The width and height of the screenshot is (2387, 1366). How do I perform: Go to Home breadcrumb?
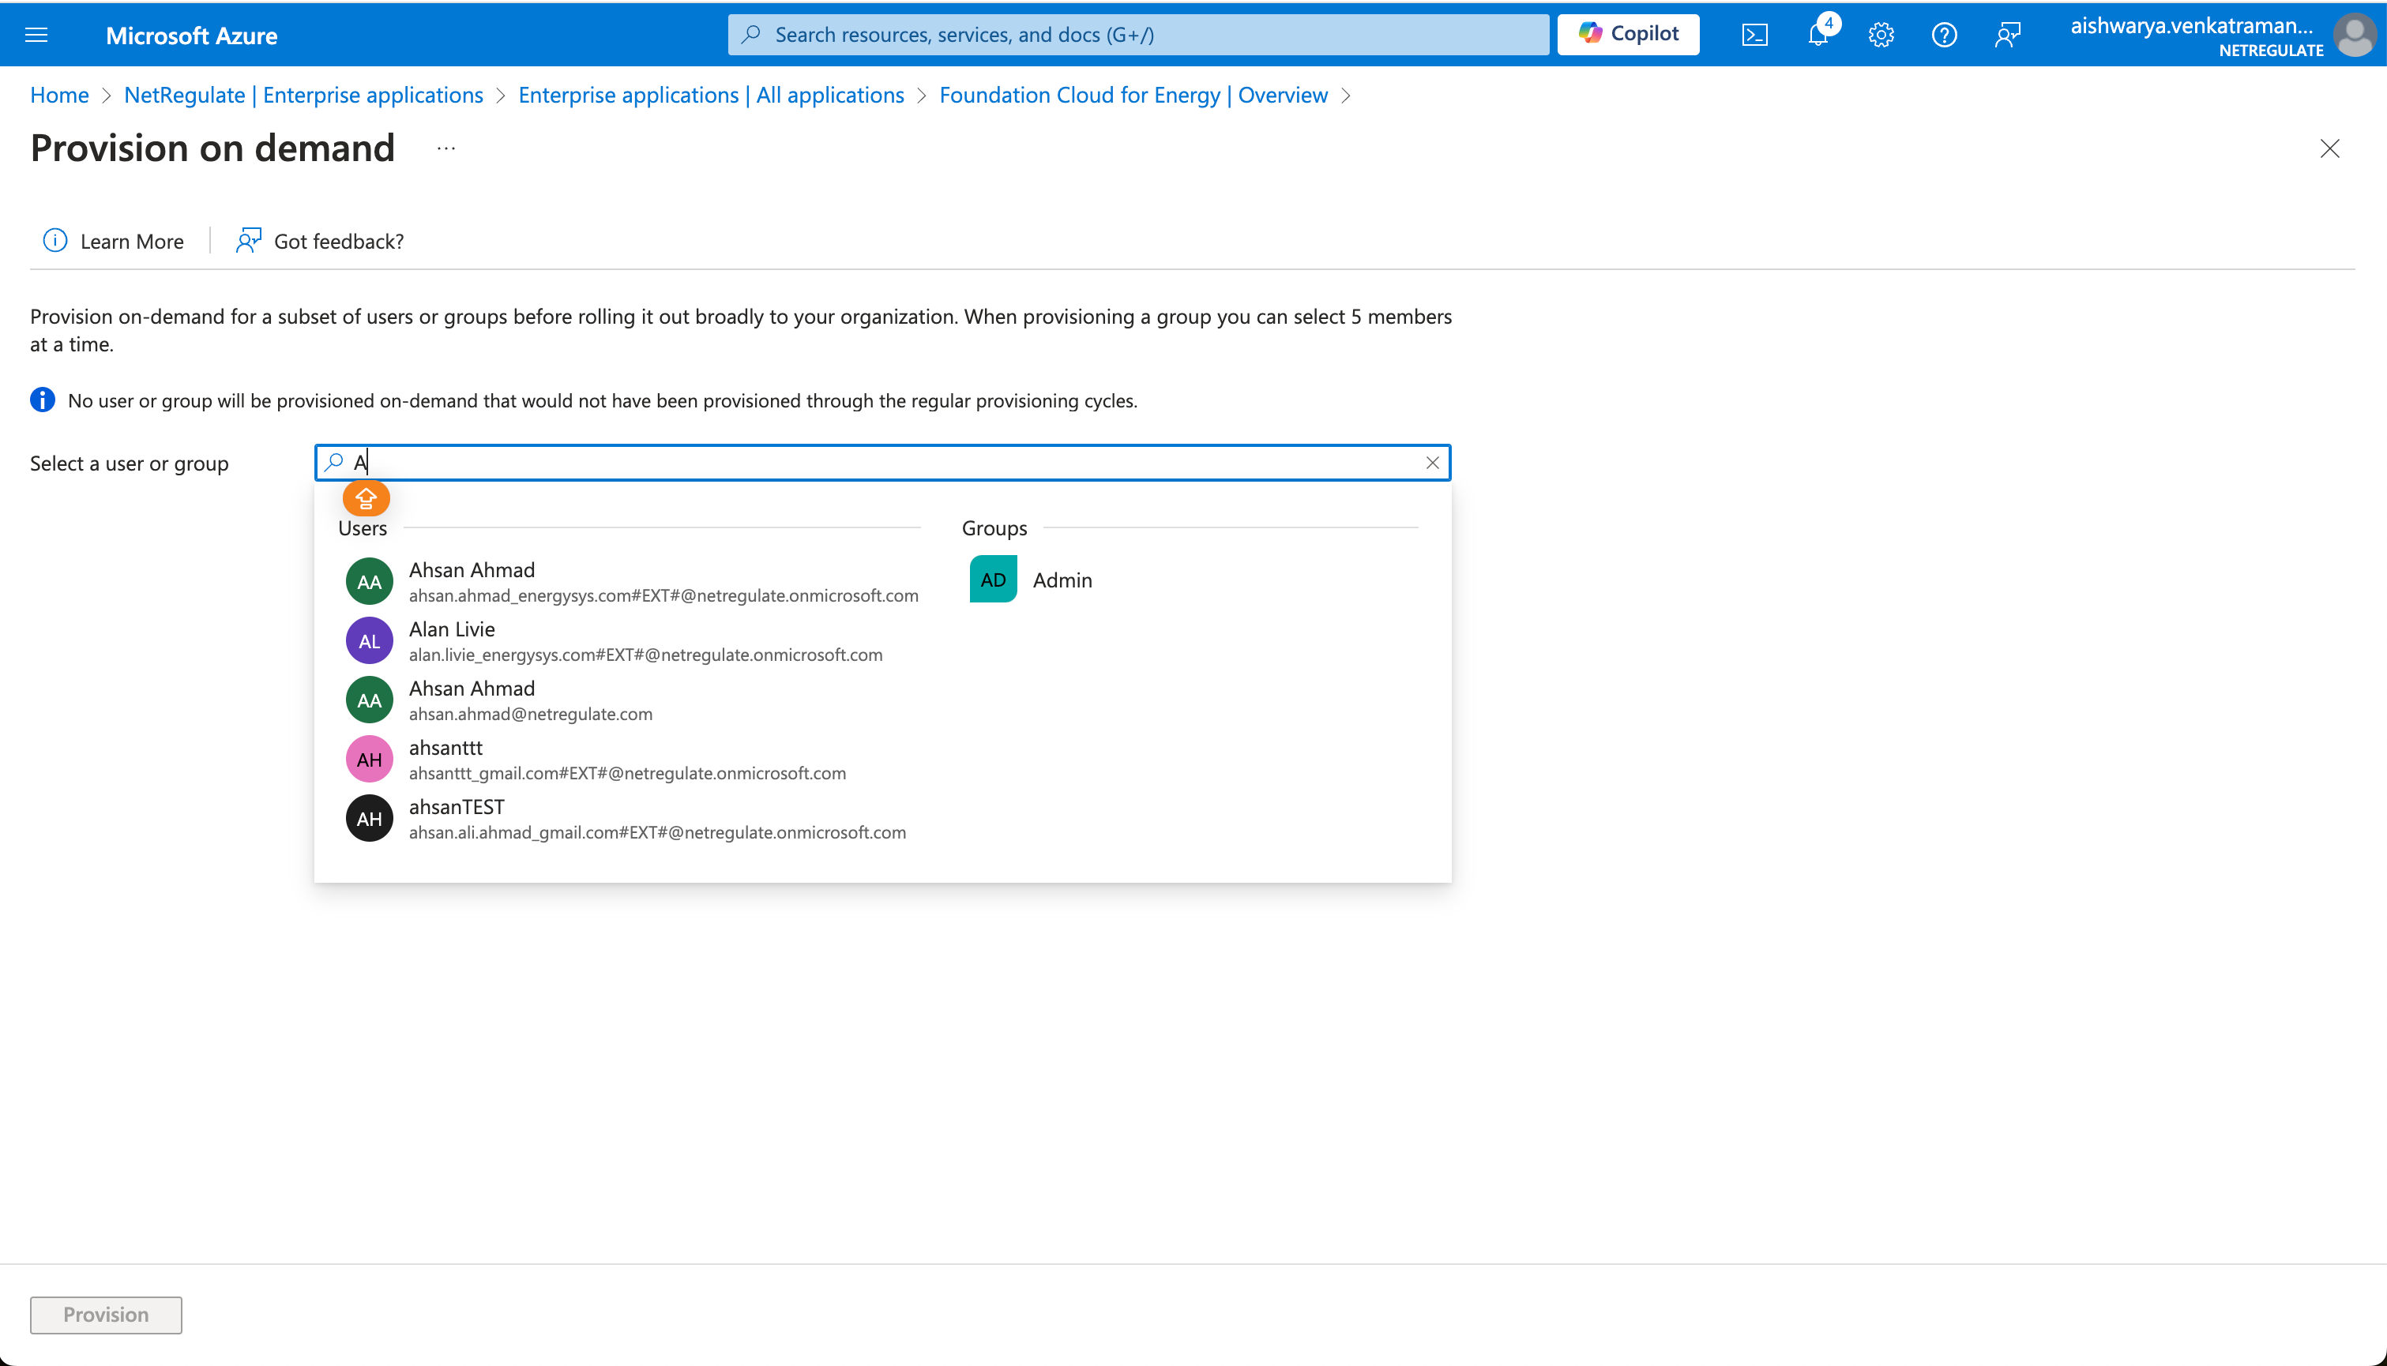[59, 95]
